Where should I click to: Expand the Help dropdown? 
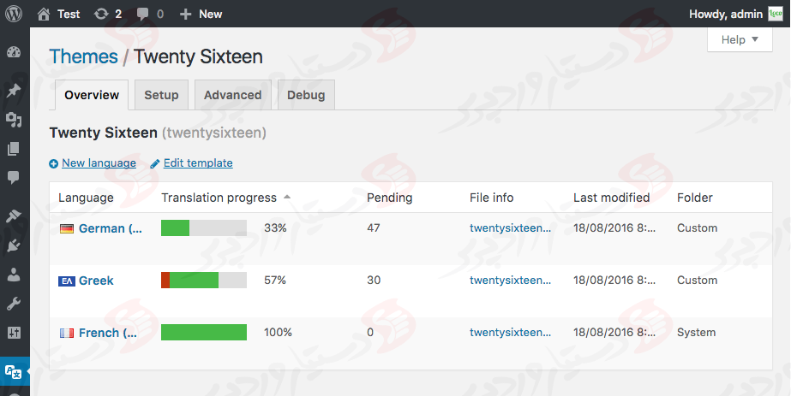(740, 40)
